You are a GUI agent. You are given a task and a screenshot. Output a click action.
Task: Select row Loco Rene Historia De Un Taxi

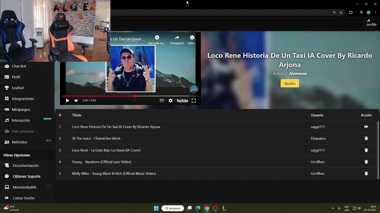click(x=216, y=127)
